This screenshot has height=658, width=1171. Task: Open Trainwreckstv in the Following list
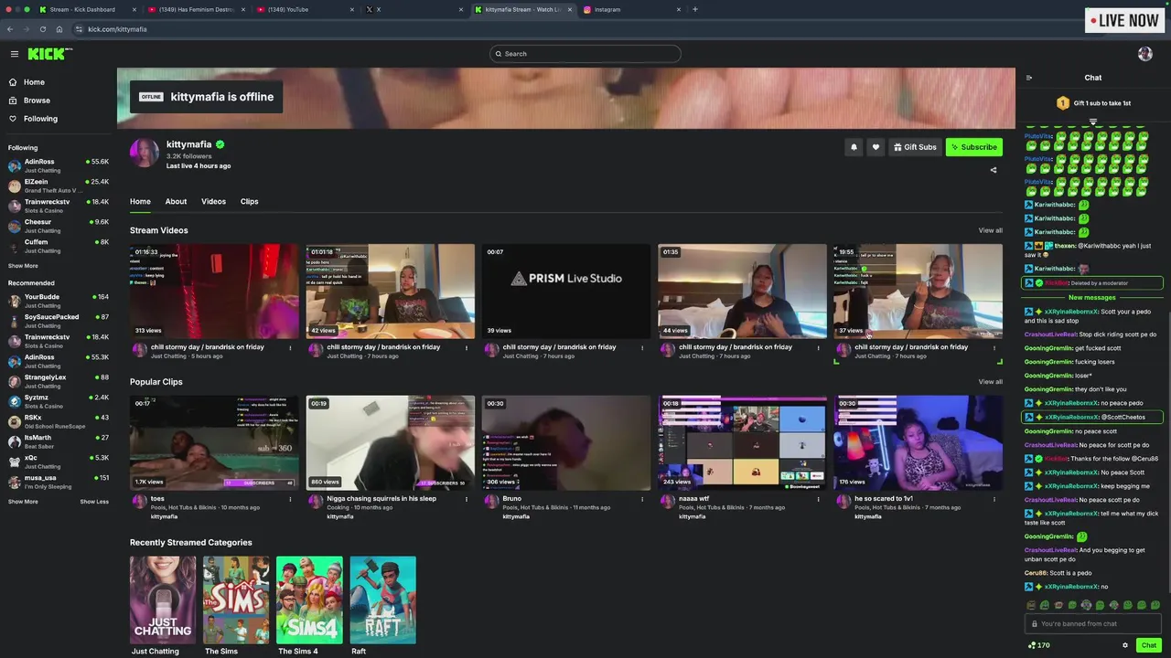coord(59,206)
